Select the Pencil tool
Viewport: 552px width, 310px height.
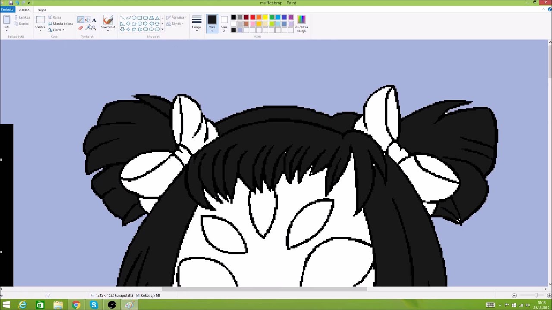pyautogui.click(x=81, y=20)
